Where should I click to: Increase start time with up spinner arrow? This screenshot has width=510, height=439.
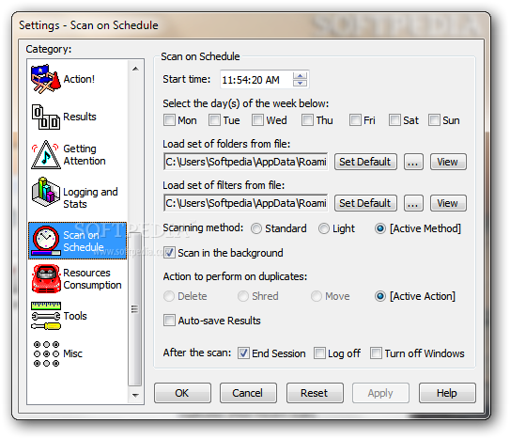pos(300,76)
